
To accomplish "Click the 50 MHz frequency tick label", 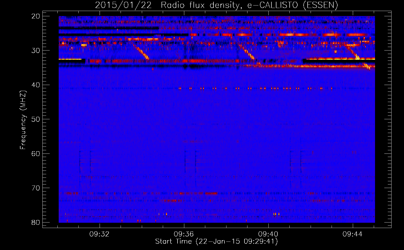I will 36,119.
